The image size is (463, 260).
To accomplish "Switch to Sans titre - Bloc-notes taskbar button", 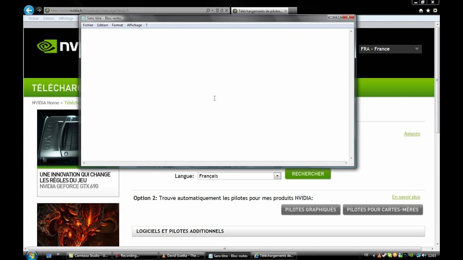I will pos(229,256).
